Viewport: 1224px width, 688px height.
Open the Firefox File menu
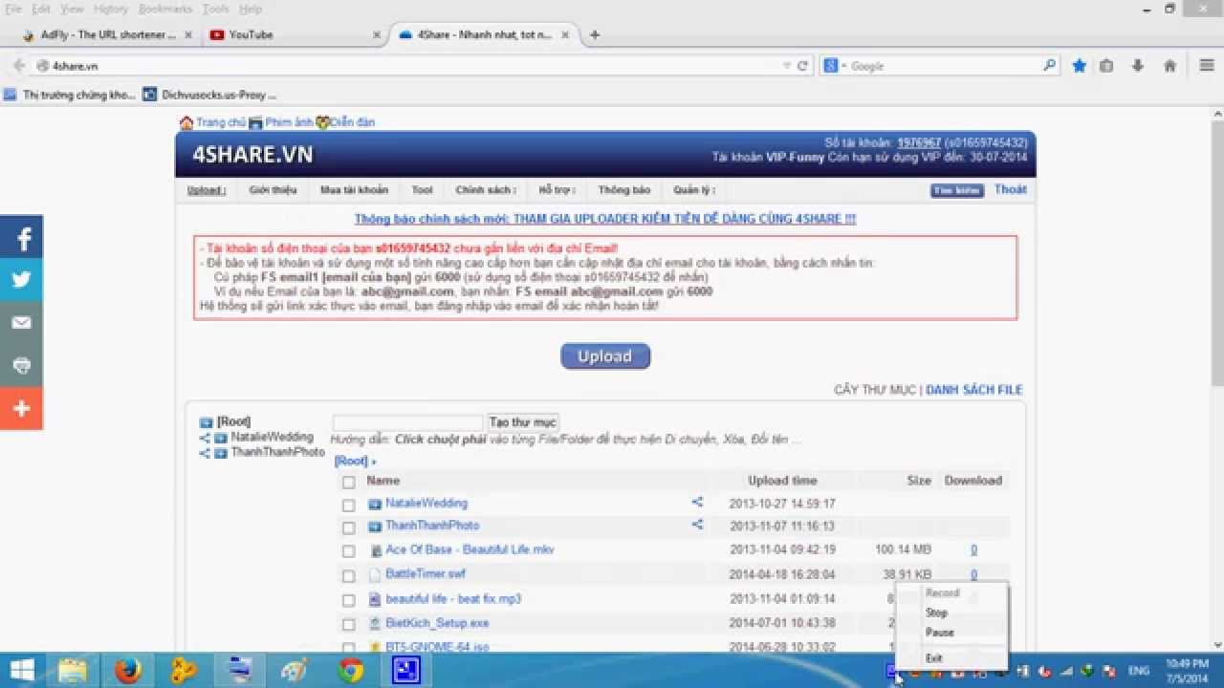click(14, 9)
